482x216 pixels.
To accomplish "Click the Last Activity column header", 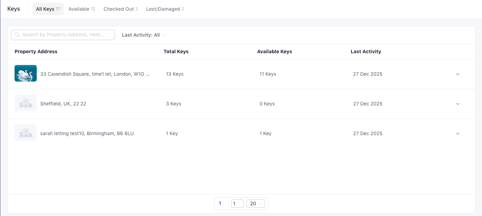I will point(366,51).
